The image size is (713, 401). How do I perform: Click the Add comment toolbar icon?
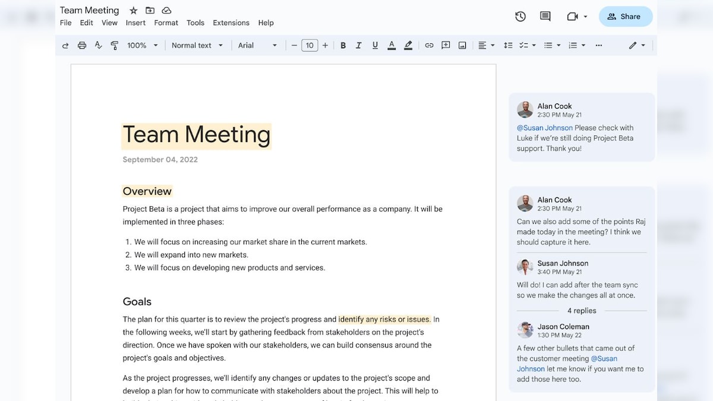tap(446, 45)
